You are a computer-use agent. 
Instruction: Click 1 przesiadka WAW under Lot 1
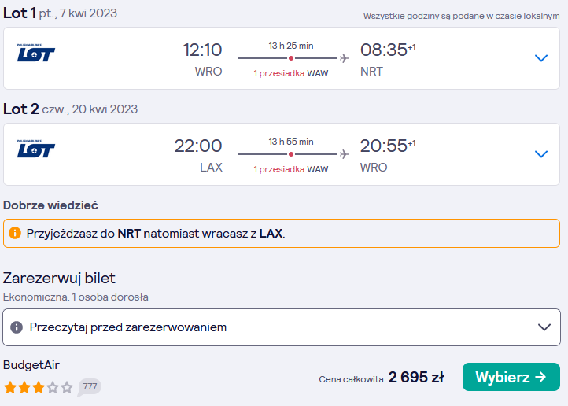(291, 73)
